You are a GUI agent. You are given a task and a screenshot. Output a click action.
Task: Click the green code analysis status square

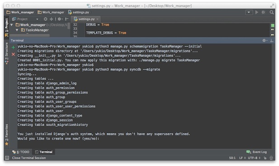coord(272,25)
